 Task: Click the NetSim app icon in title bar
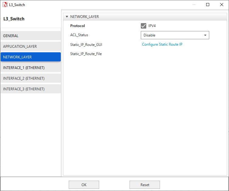5,5
